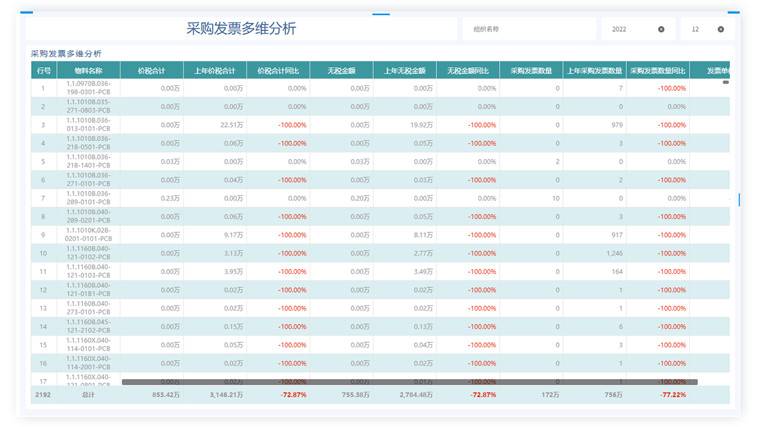Click the 价税合计同比 column header
Viewport: 760px width, 427px height.
[278, 71]
